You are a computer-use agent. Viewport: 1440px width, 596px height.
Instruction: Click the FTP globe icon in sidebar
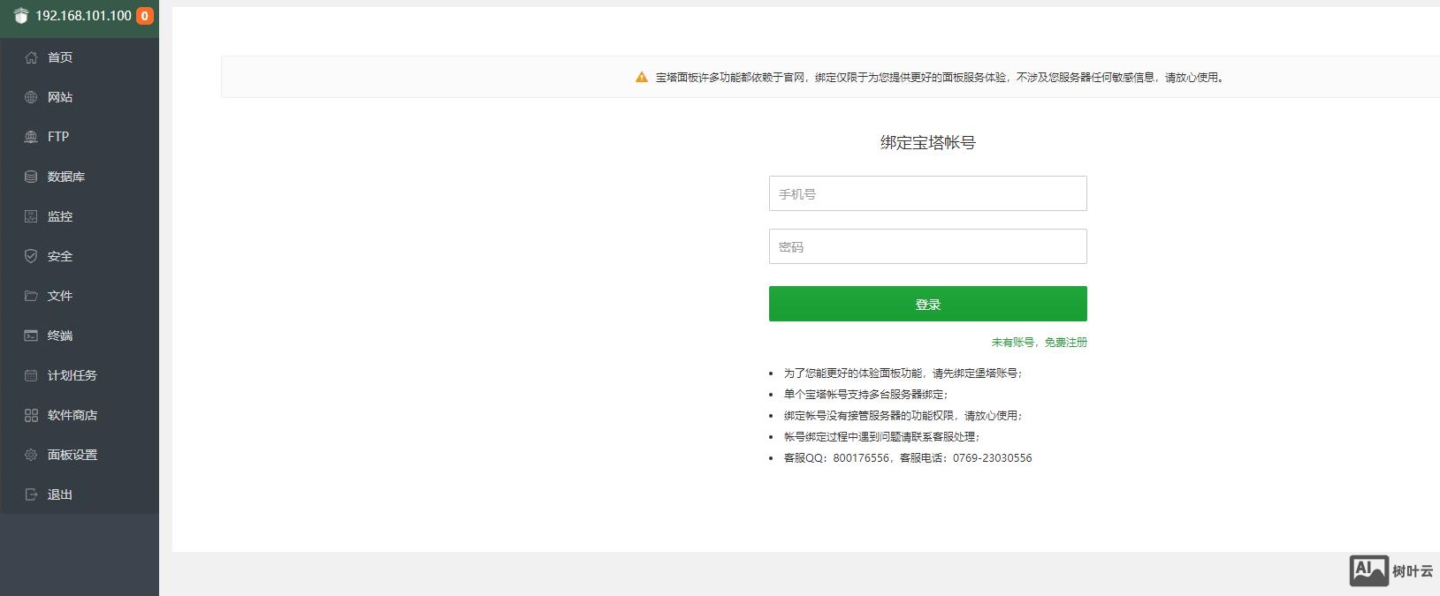tap(31, 137)
